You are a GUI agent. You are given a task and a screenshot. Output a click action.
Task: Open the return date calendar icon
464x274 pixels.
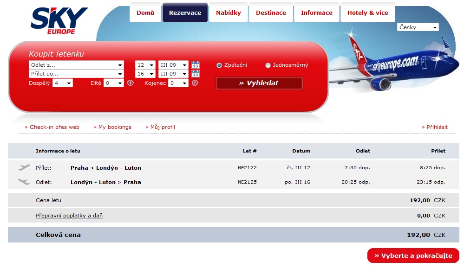coord(195,74)
